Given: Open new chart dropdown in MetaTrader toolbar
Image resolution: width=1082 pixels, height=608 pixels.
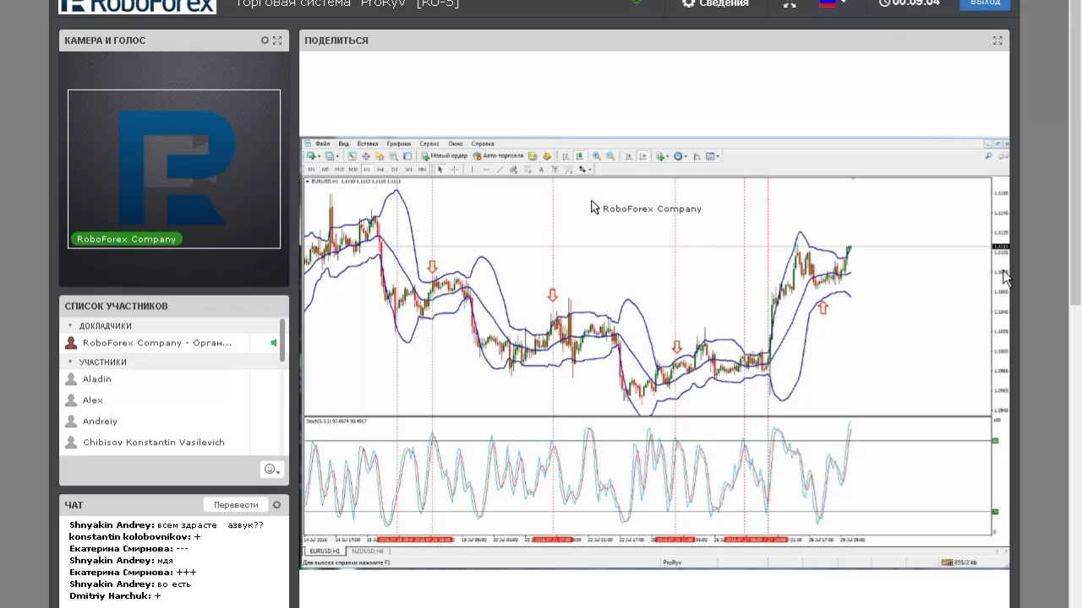Looking at the screenshot, I should coord(312,156).
